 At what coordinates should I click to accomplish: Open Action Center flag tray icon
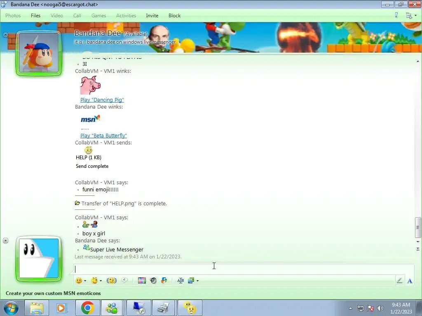370,308
